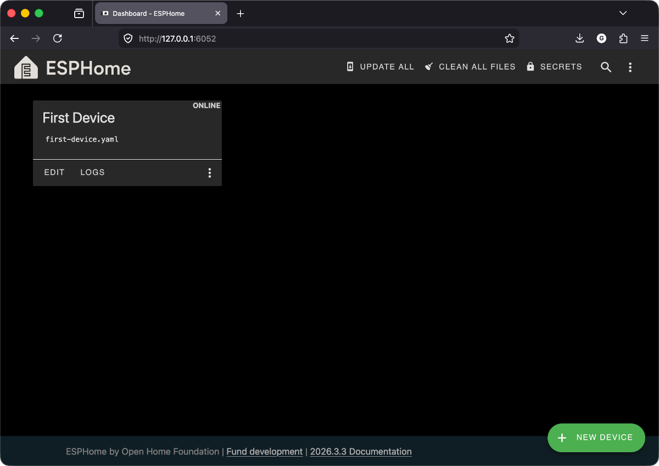
Task: Open First Device card overflow menu
Action: pos(209,173)
